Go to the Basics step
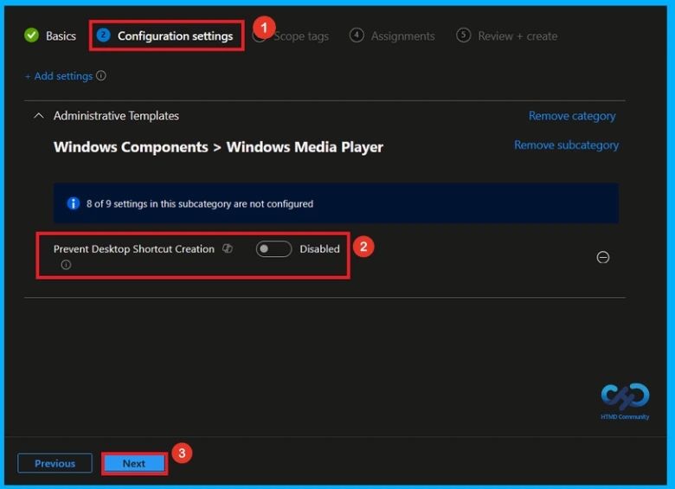 point(50,35)
